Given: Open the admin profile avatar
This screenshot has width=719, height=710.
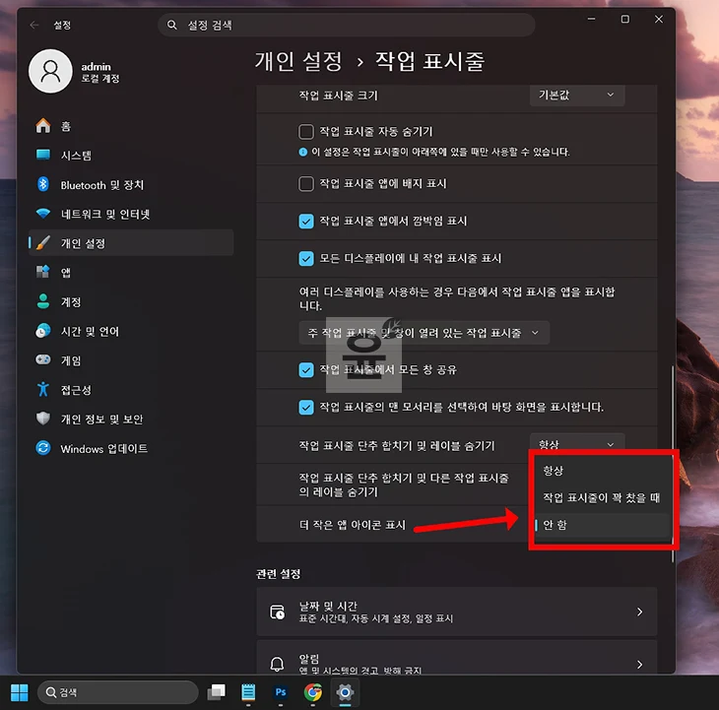Looking at the screenshot, I should click(50, 72).
